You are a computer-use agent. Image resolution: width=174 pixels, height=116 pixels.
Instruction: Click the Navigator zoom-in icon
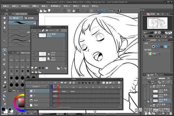[x=159, y=33]
